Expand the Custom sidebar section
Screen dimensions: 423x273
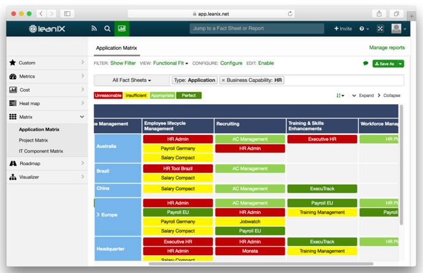[x=82, y=62]
